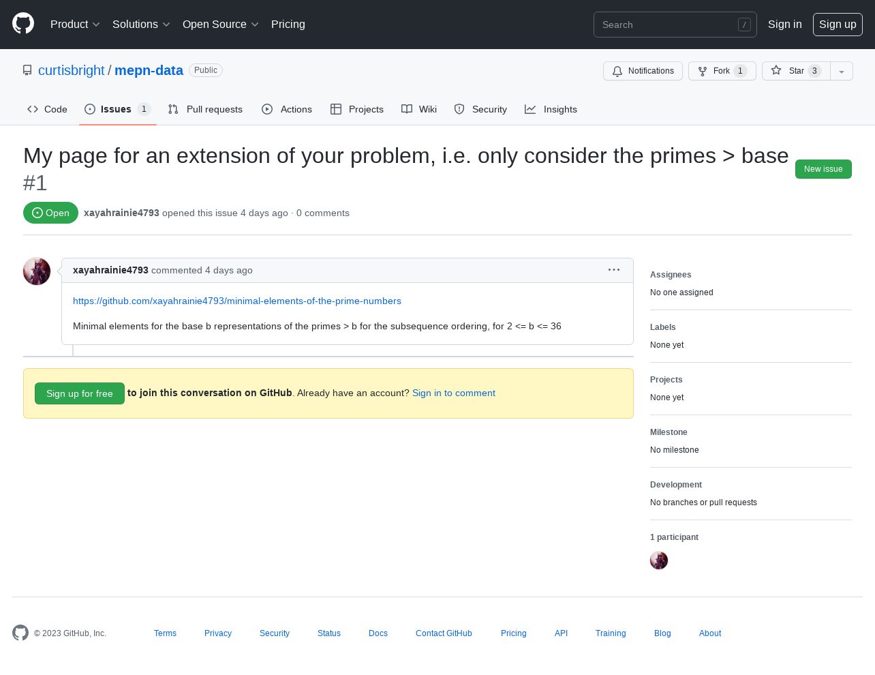Click the green New issue button
875x675 pixels.
[823, 169]
